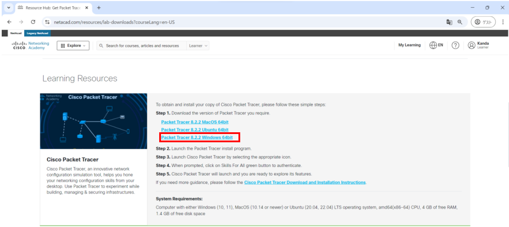Switch to the Legacy NetAcad tab

point(38,33)
